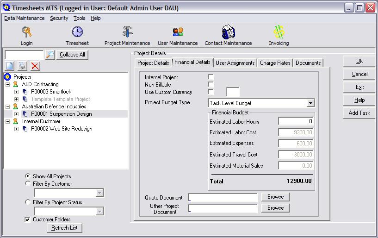Open the Invoicing dollar icon
The image size is (378, 238).
279,32
